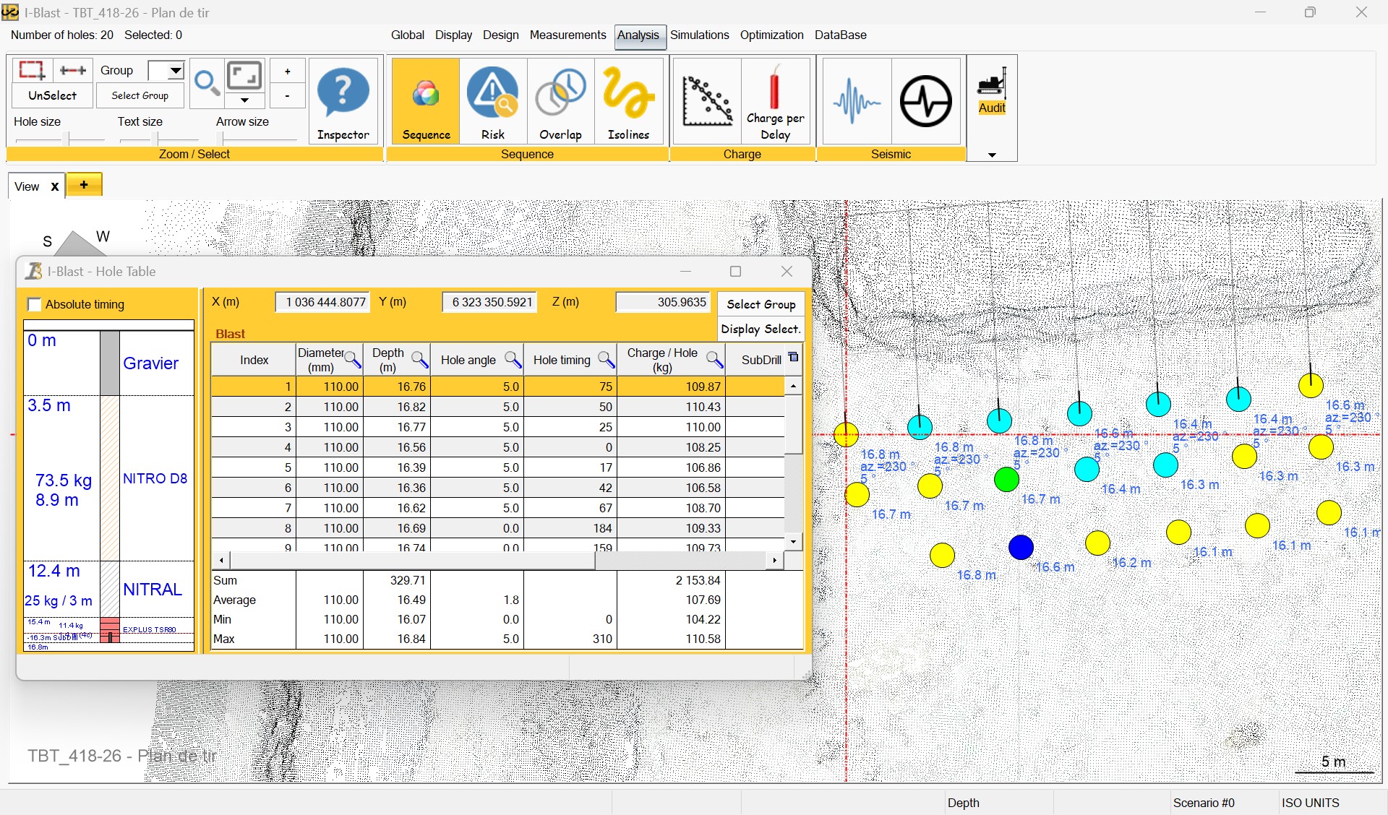Open the DataBase menu
Viewport: 1388px width, 815px height.
point(840,35)
